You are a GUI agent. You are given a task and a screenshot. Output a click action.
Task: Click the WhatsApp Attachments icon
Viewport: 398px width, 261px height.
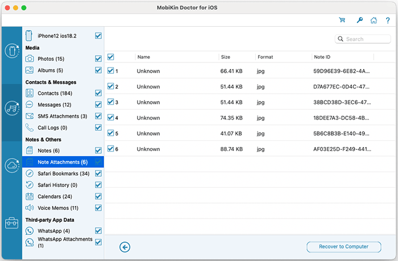click(x=30, y=242)
